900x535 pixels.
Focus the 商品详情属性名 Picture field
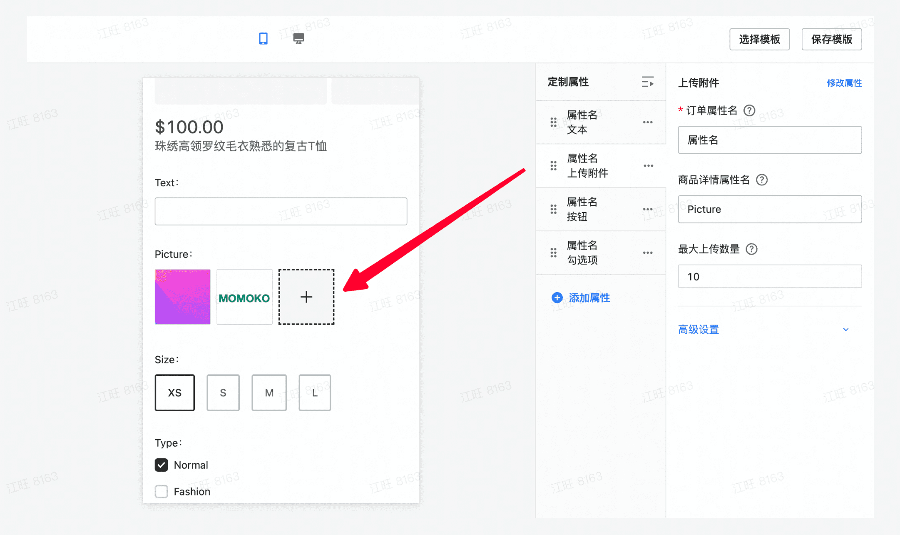pyautogui.click(x=770, y=209)
